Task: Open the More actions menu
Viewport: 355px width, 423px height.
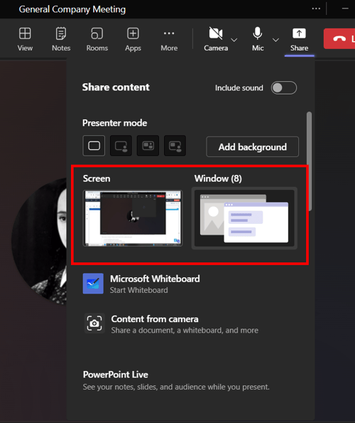Action: [169, 39]
